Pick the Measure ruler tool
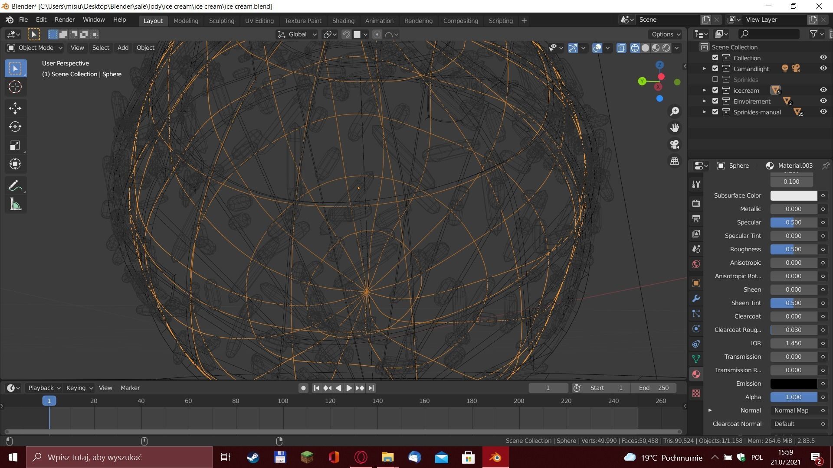This screenshot has height=468, width=833. click(x=15, y=205)
